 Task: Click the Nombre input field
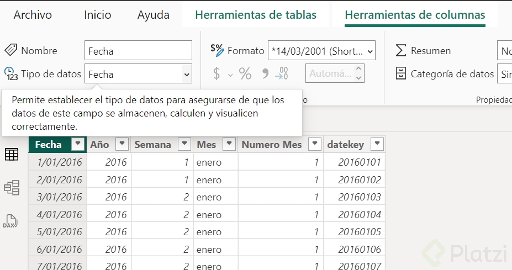pyautogui.click(x=138, y=51)
